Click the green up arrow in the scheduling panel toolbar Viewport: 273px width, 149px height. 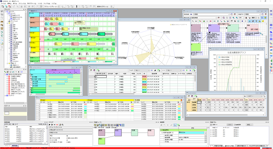pos(16,72)
